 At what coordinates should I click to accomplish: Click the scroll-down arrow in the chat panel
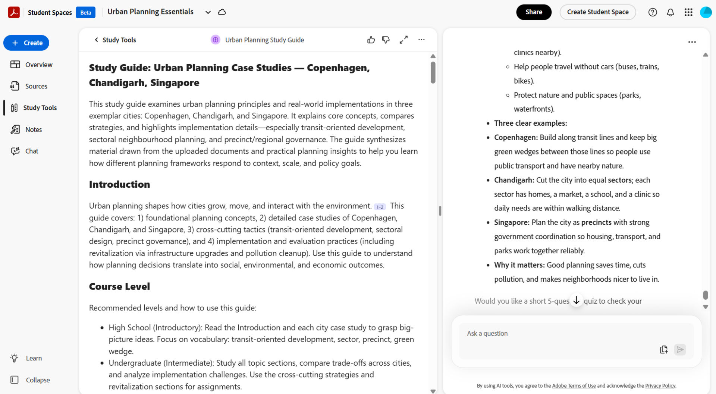coord(576,300)
